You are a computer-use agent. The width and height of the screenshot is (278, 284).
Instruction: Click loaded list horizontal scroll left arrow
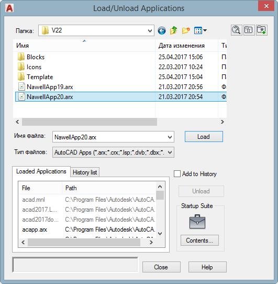click(23, 242)
